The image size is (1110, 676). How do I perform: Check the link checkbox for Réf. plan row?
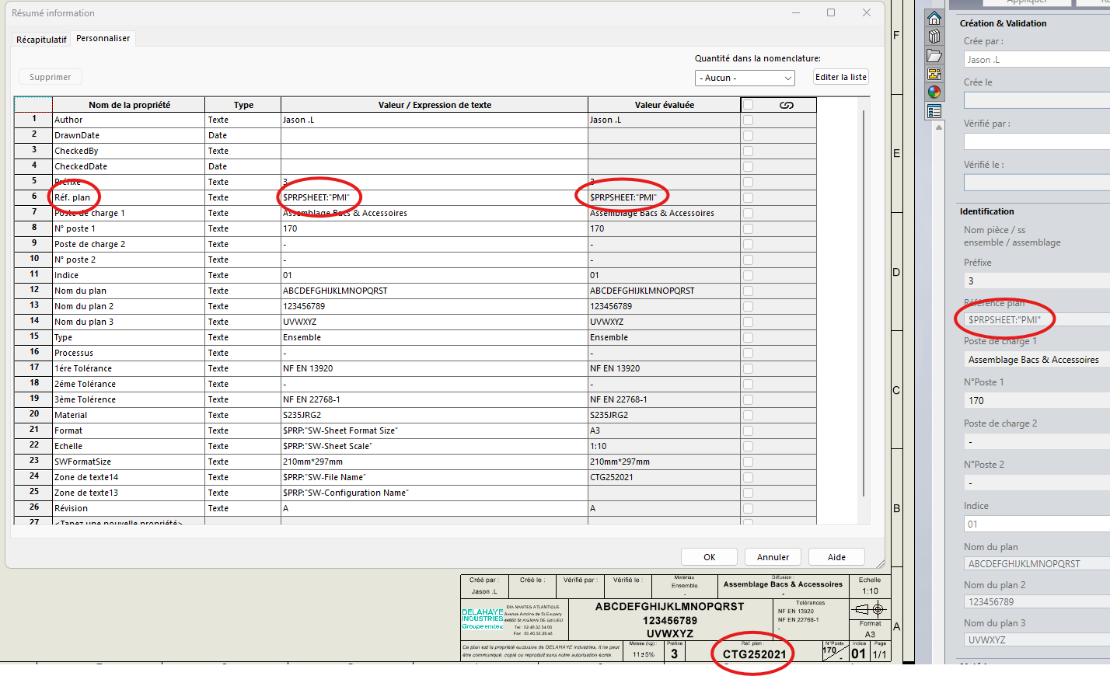pos(748,197)
